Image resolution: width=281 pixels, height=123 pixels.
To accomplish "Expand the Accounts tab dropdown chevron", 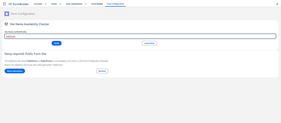I will [45, 4].
